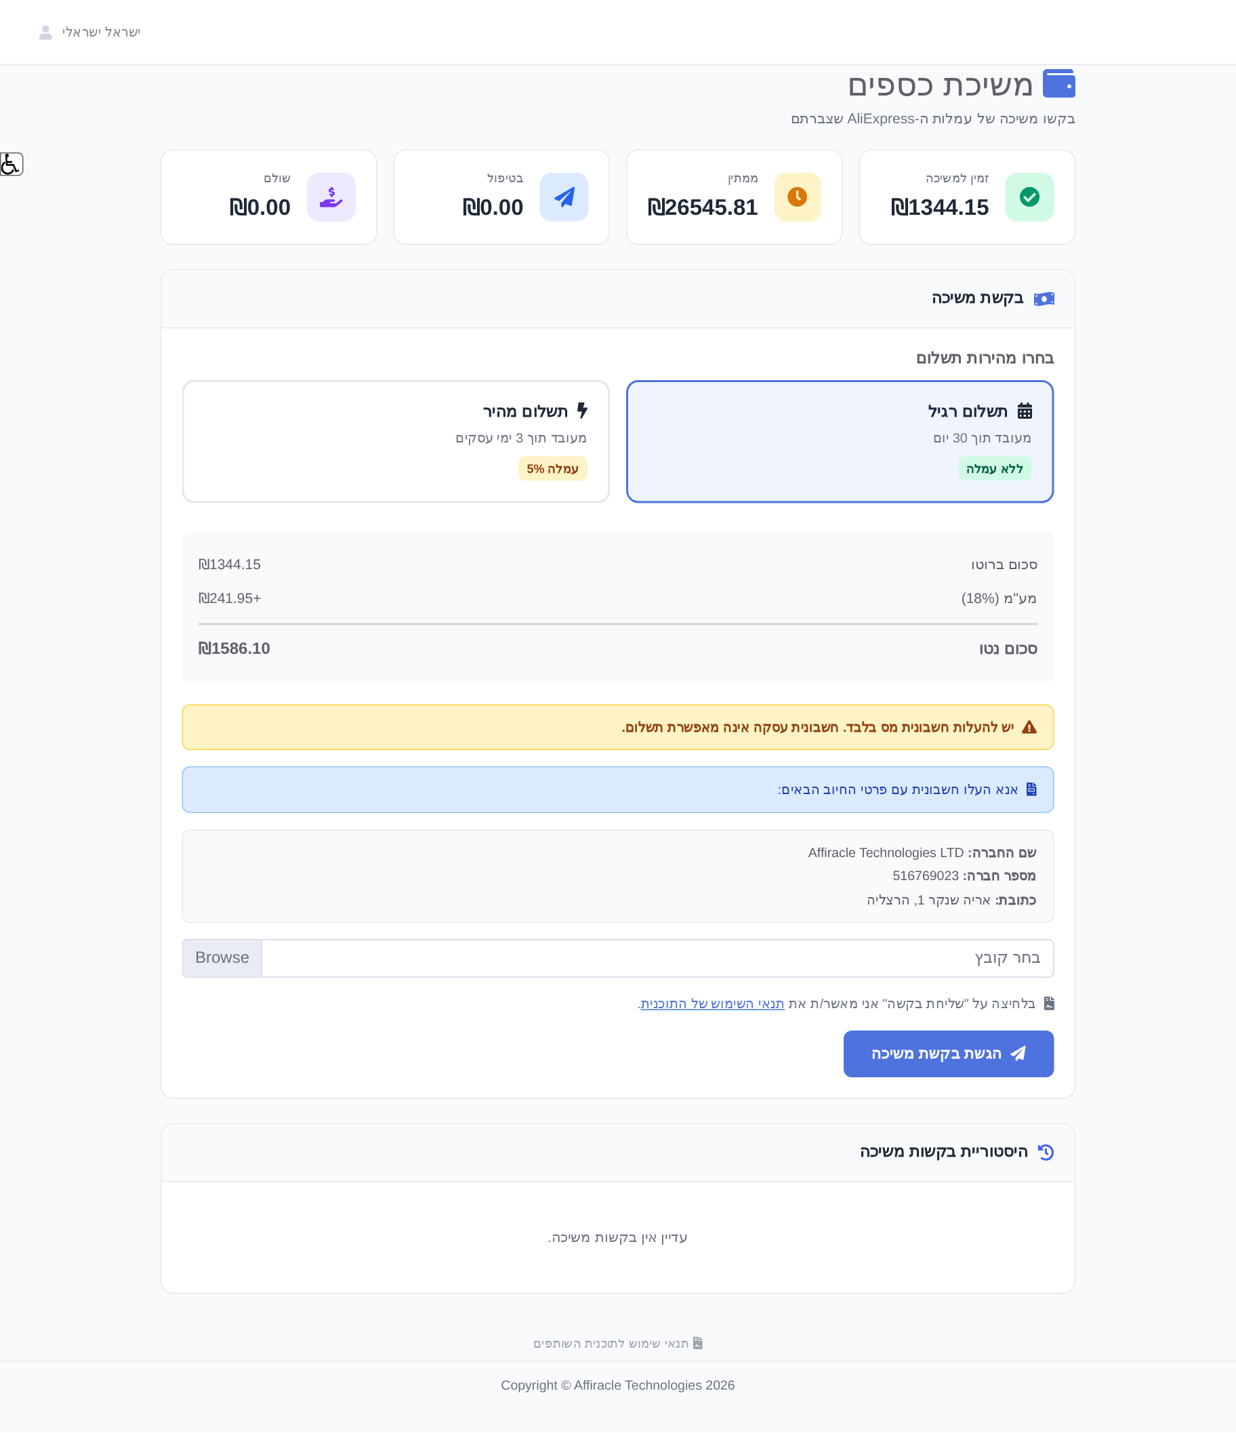1236x1433 pixels.
Task: Click the עמלה 5% yellow badge
Action: click(553, 469)
